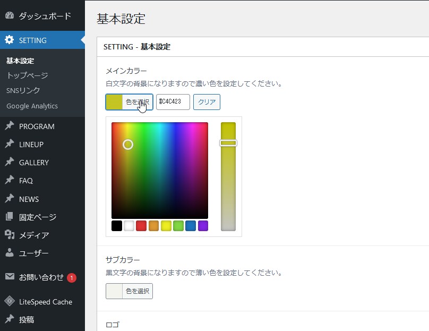Click the ロゴ section label
This screenshot has width=429, height=331.
(113, 325)
